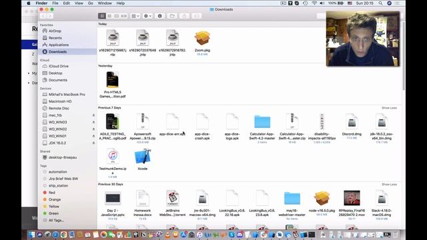This screenshot has height=240, width=427.
Task: Click the Wi-Fi status menu icon
Action: pyautogui.click(x=314, y=3)
